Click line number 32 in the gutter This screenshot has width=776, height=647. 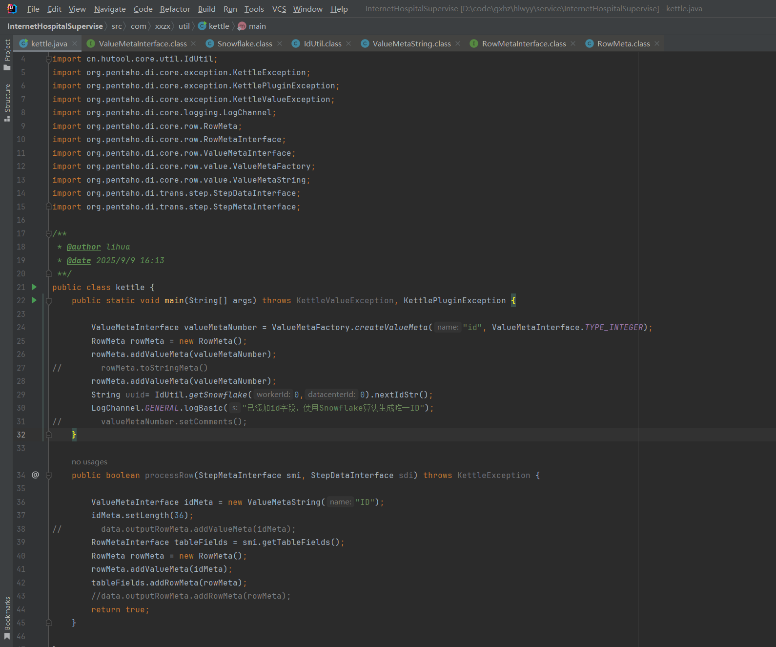point(21,435)
